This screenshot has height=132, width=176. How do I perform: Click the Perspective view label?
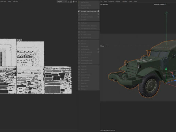(x=104, y=4)
